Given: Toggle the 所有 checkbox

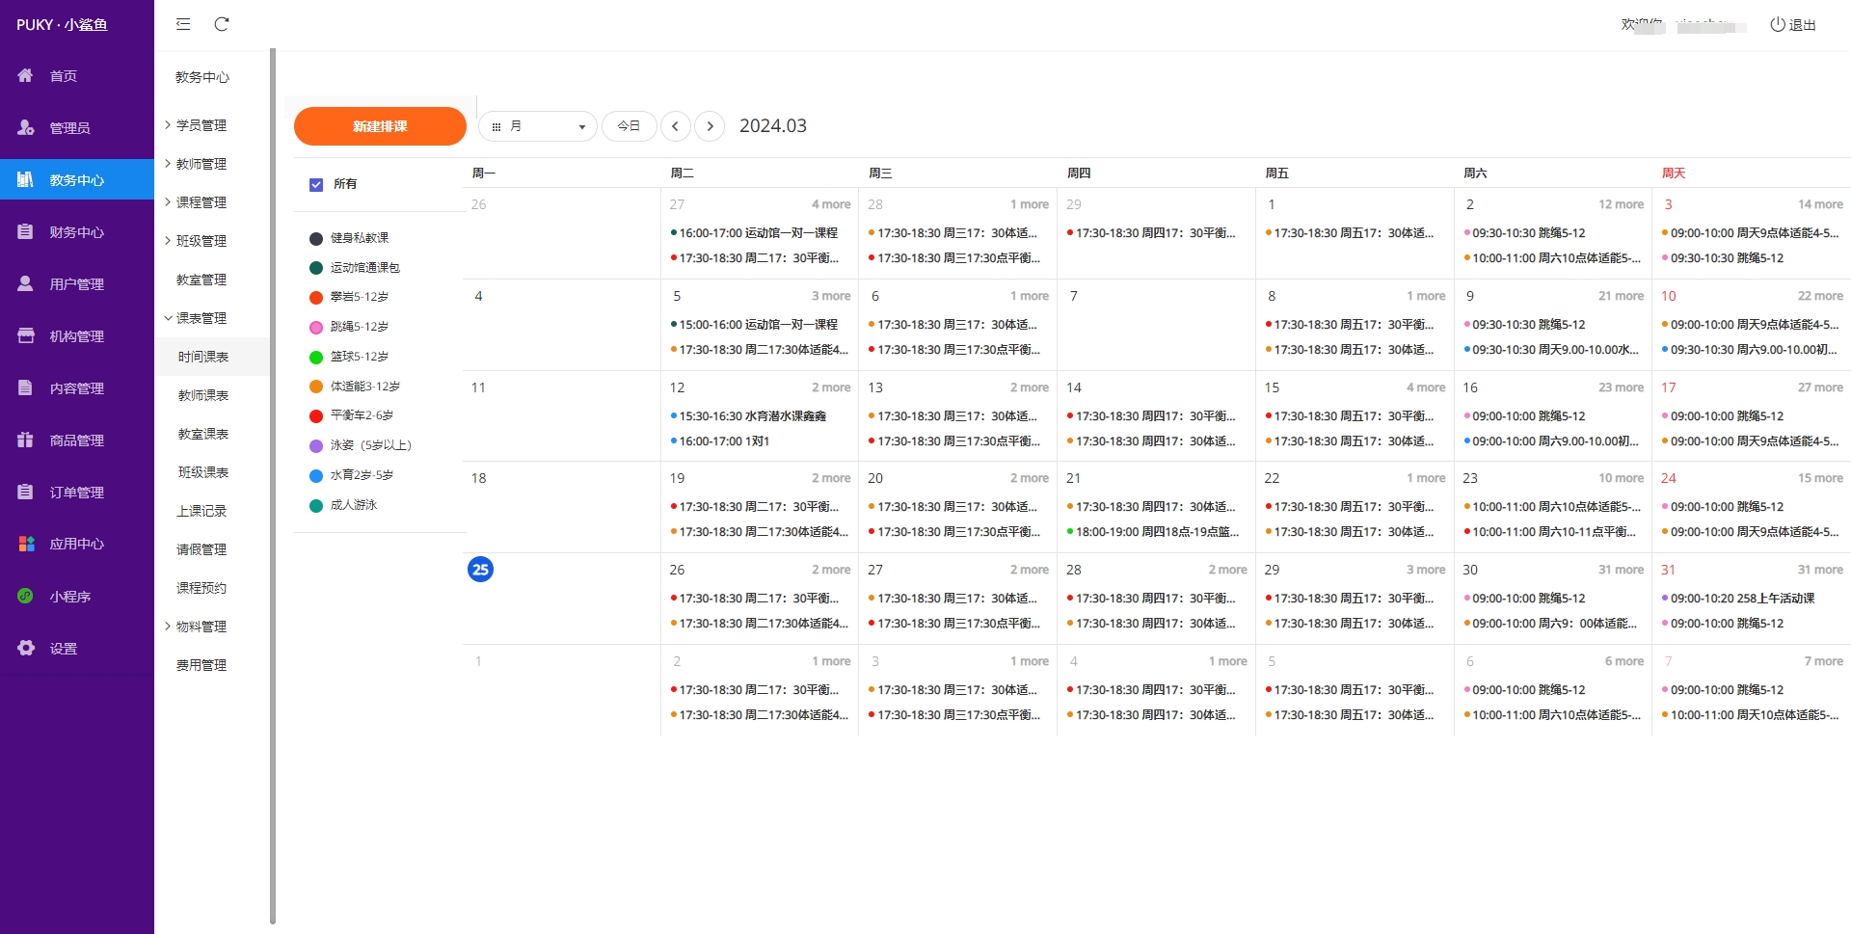Looking at the screenshot, I should pyautogui.click(x=316, y=184).
